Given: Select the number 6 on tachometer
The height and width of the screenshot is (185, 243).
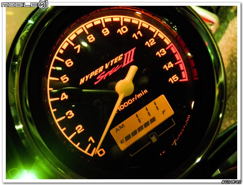Looking at the screenshot, I should point(69,63).
